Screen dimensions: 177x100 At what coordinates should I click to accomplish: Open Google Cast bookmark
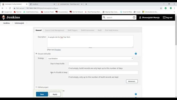(7, 12)
